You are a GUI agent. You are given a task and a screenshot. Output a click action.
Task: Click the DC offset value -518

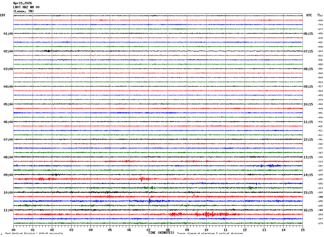click(320, 82)
